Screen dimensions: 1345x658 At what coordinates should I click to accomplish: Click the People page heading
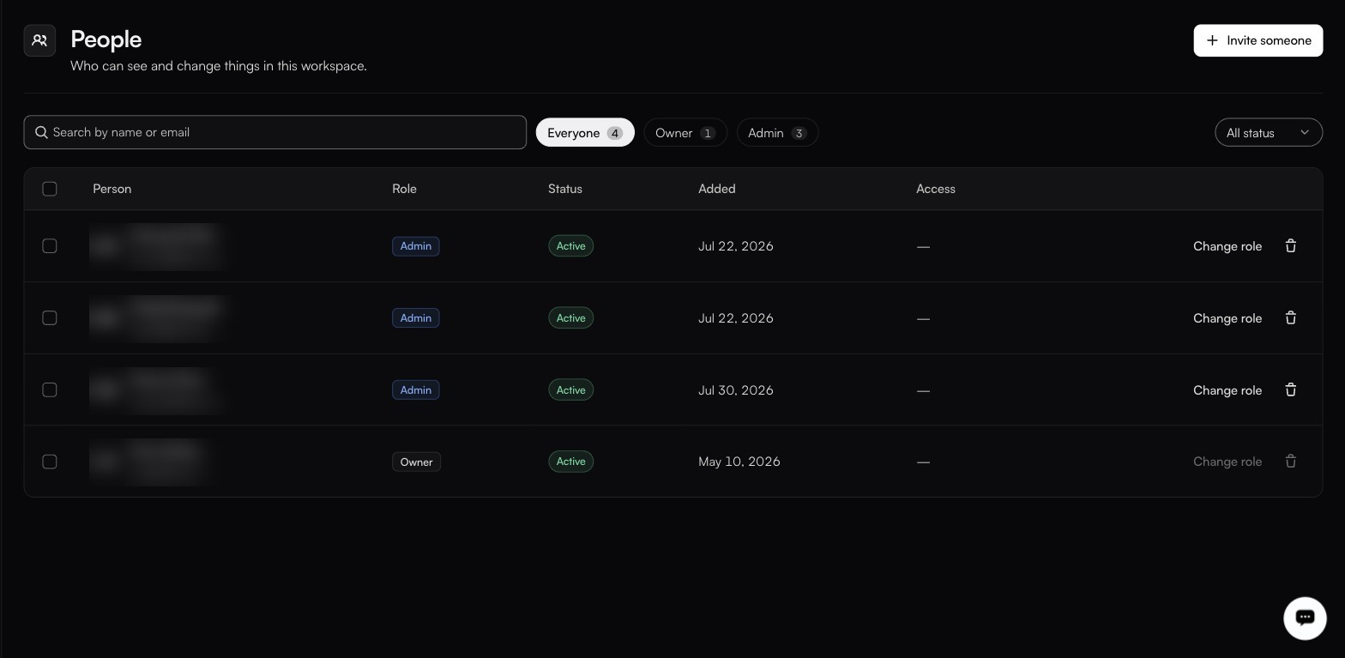click(106, 39)
